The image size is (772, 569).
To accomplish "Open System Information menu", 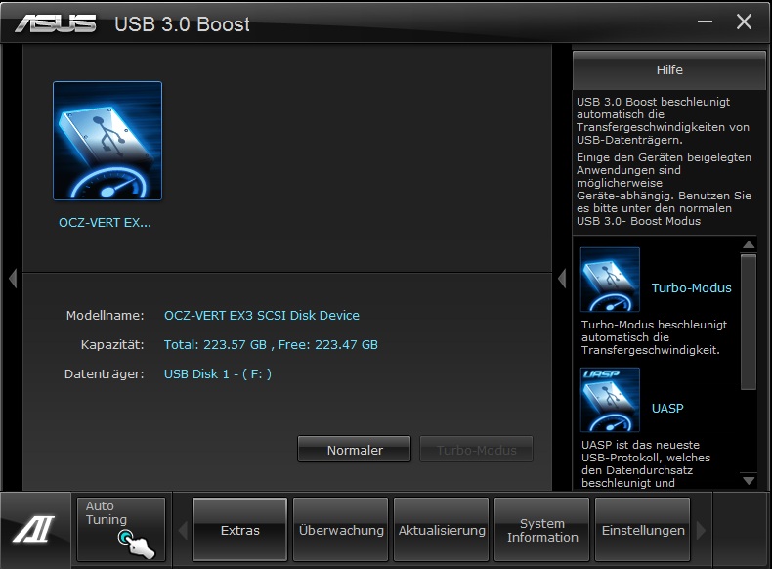I will 542,530.
